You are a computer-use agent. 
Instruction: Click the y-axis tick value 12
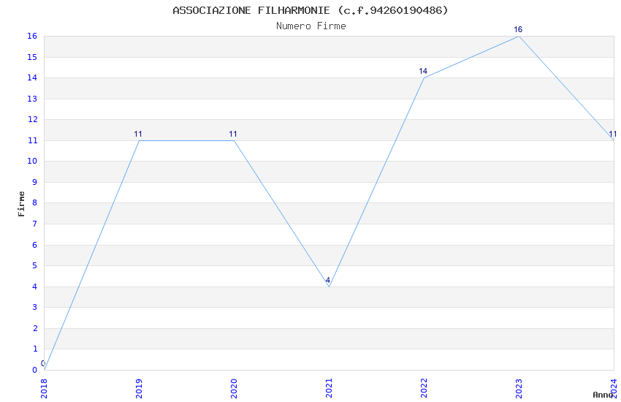tap(32, 119)
